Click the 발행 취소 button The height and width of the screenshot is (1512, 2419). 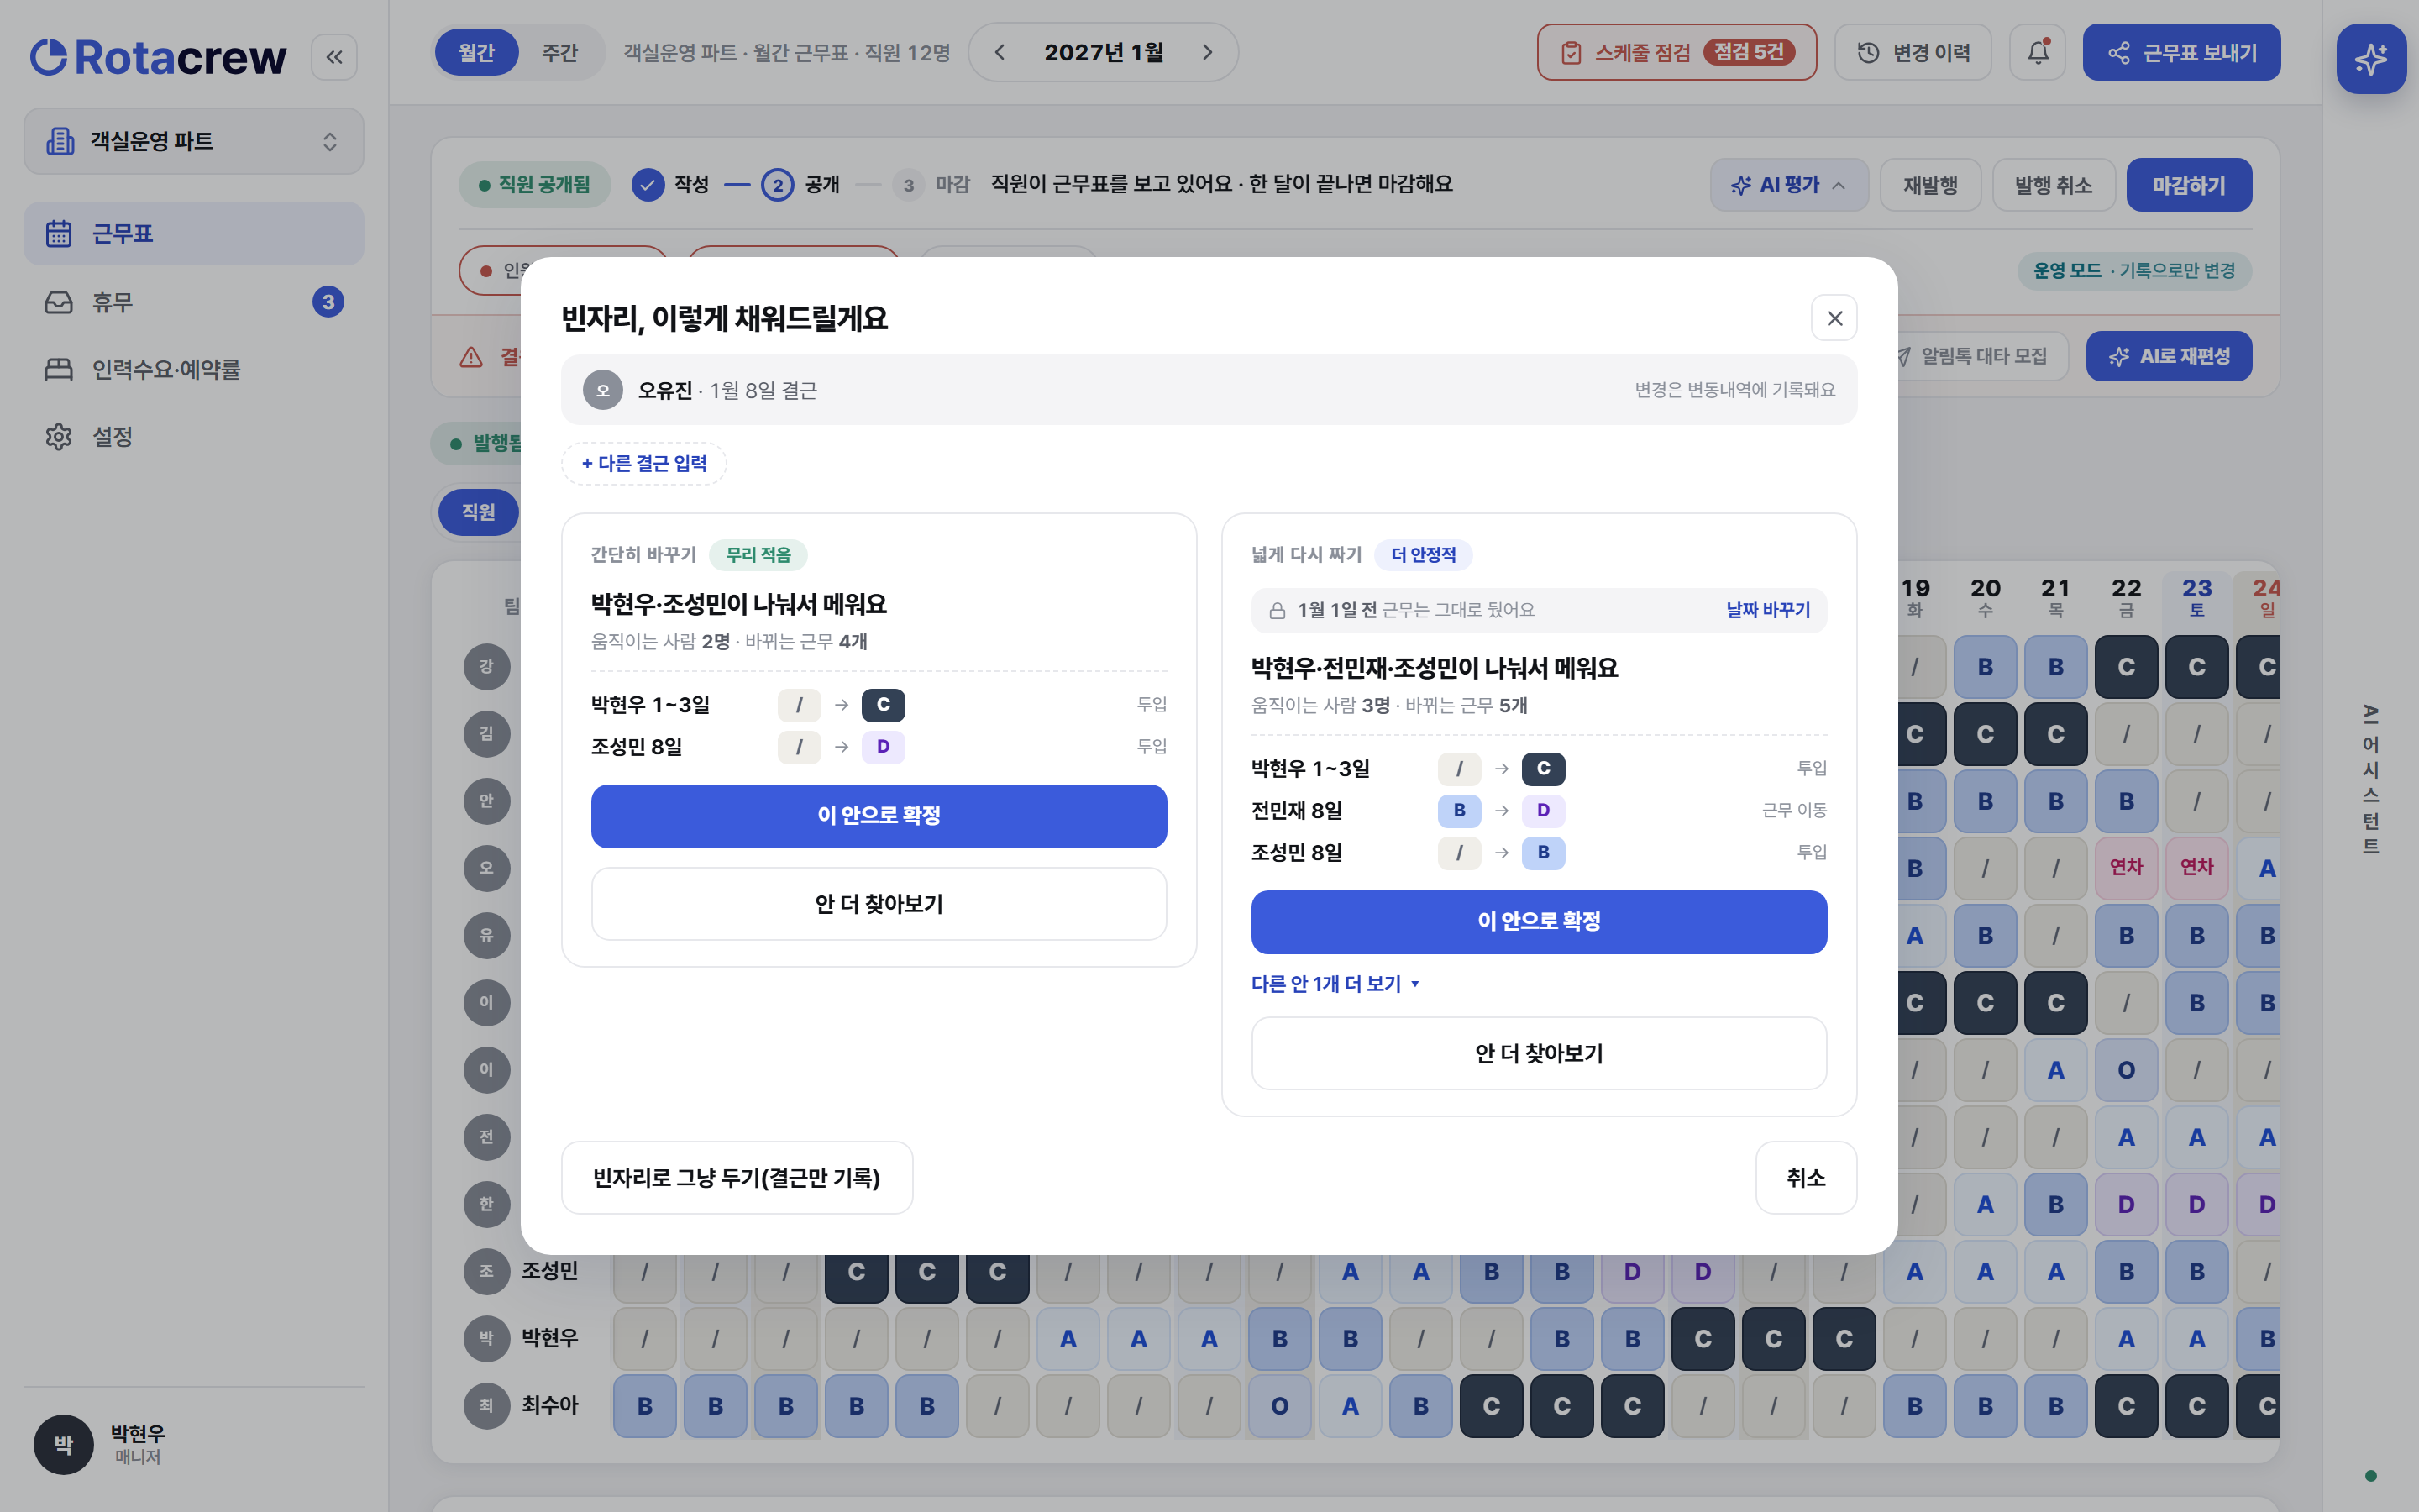pos(2053,185)
